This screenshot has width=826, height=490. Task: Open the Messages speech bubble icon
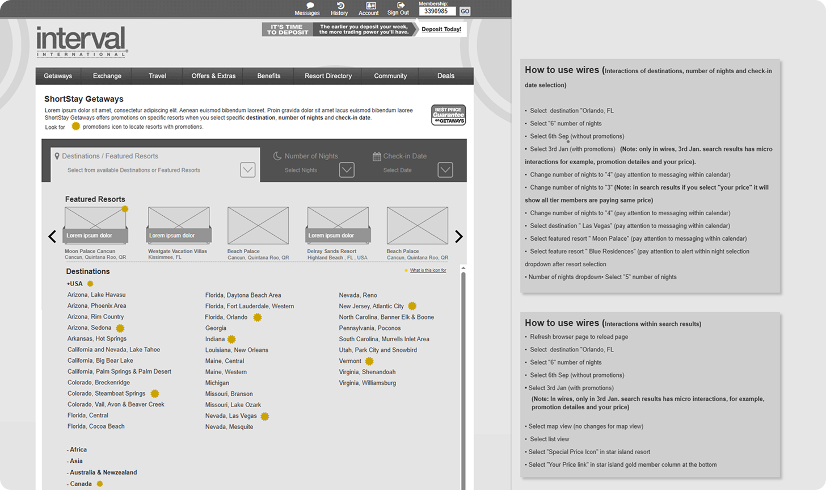click(310, 6)
